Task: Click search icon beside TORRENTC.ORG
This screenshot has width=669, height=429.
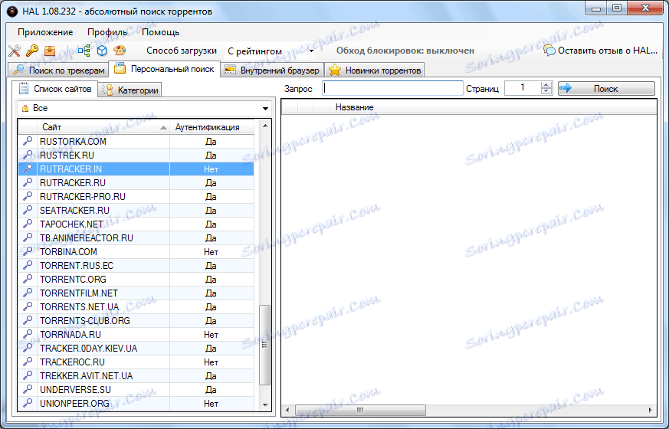Action: 28,279
